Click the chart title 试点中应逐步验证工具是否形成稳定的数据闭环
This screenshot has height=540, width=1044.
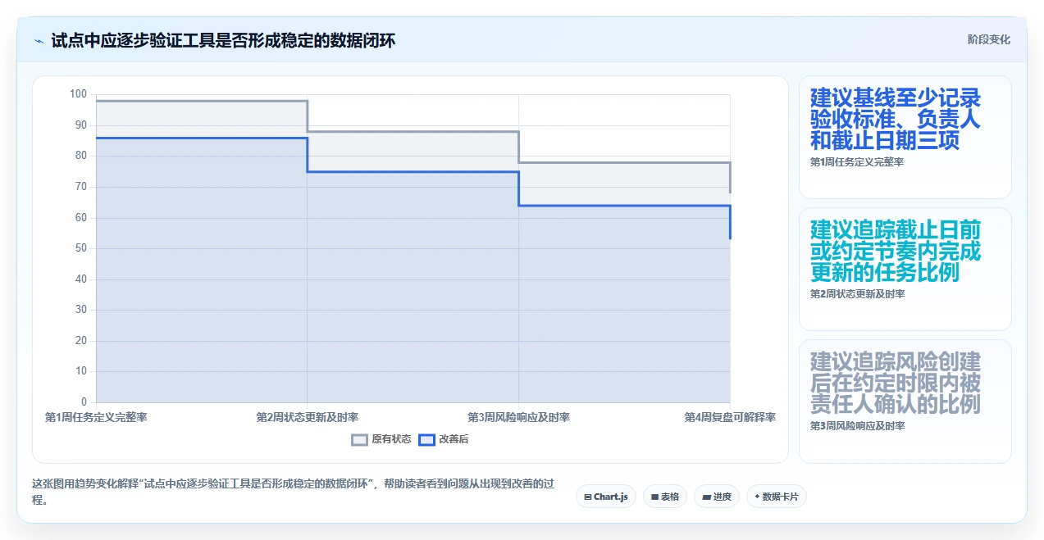(x=223, y=40)
